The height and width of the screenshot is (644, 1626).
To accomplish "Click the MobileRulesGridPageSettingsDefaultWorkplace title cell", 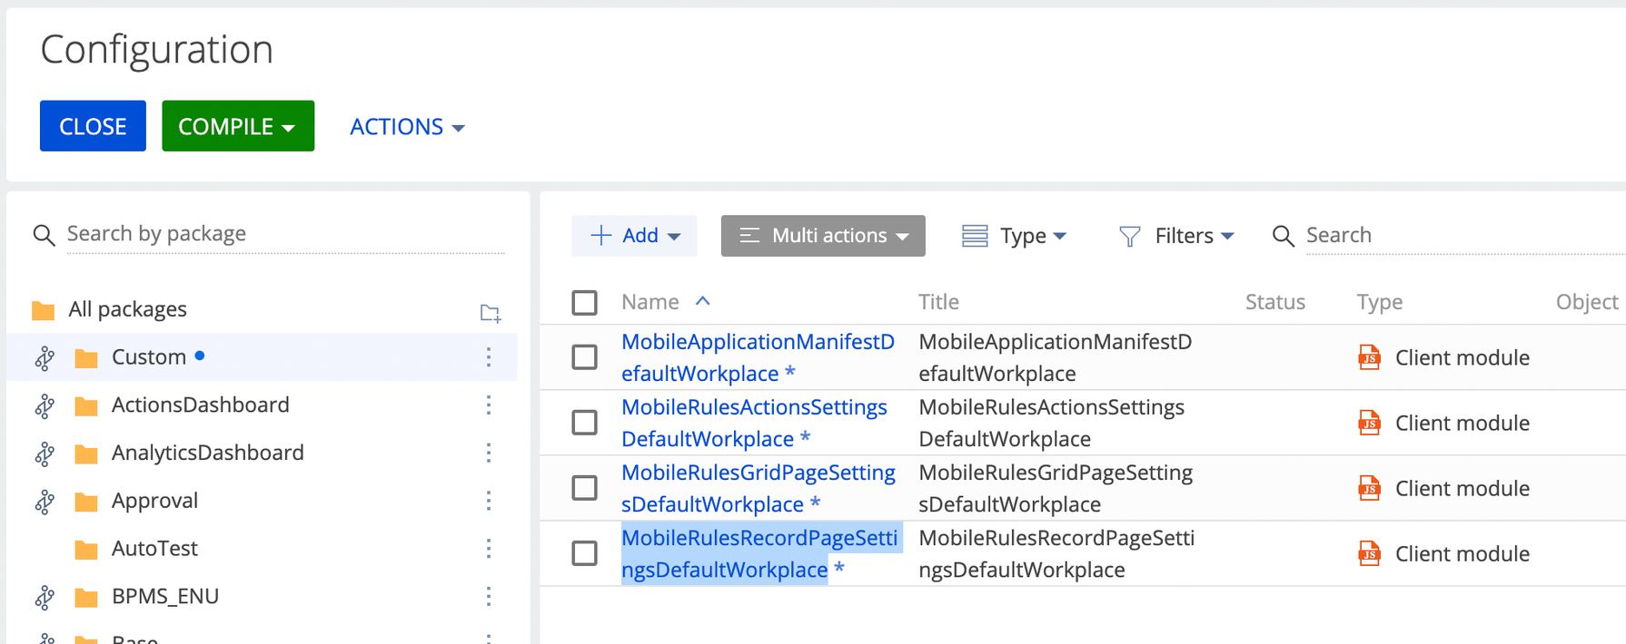I will tap(1056, 488).
